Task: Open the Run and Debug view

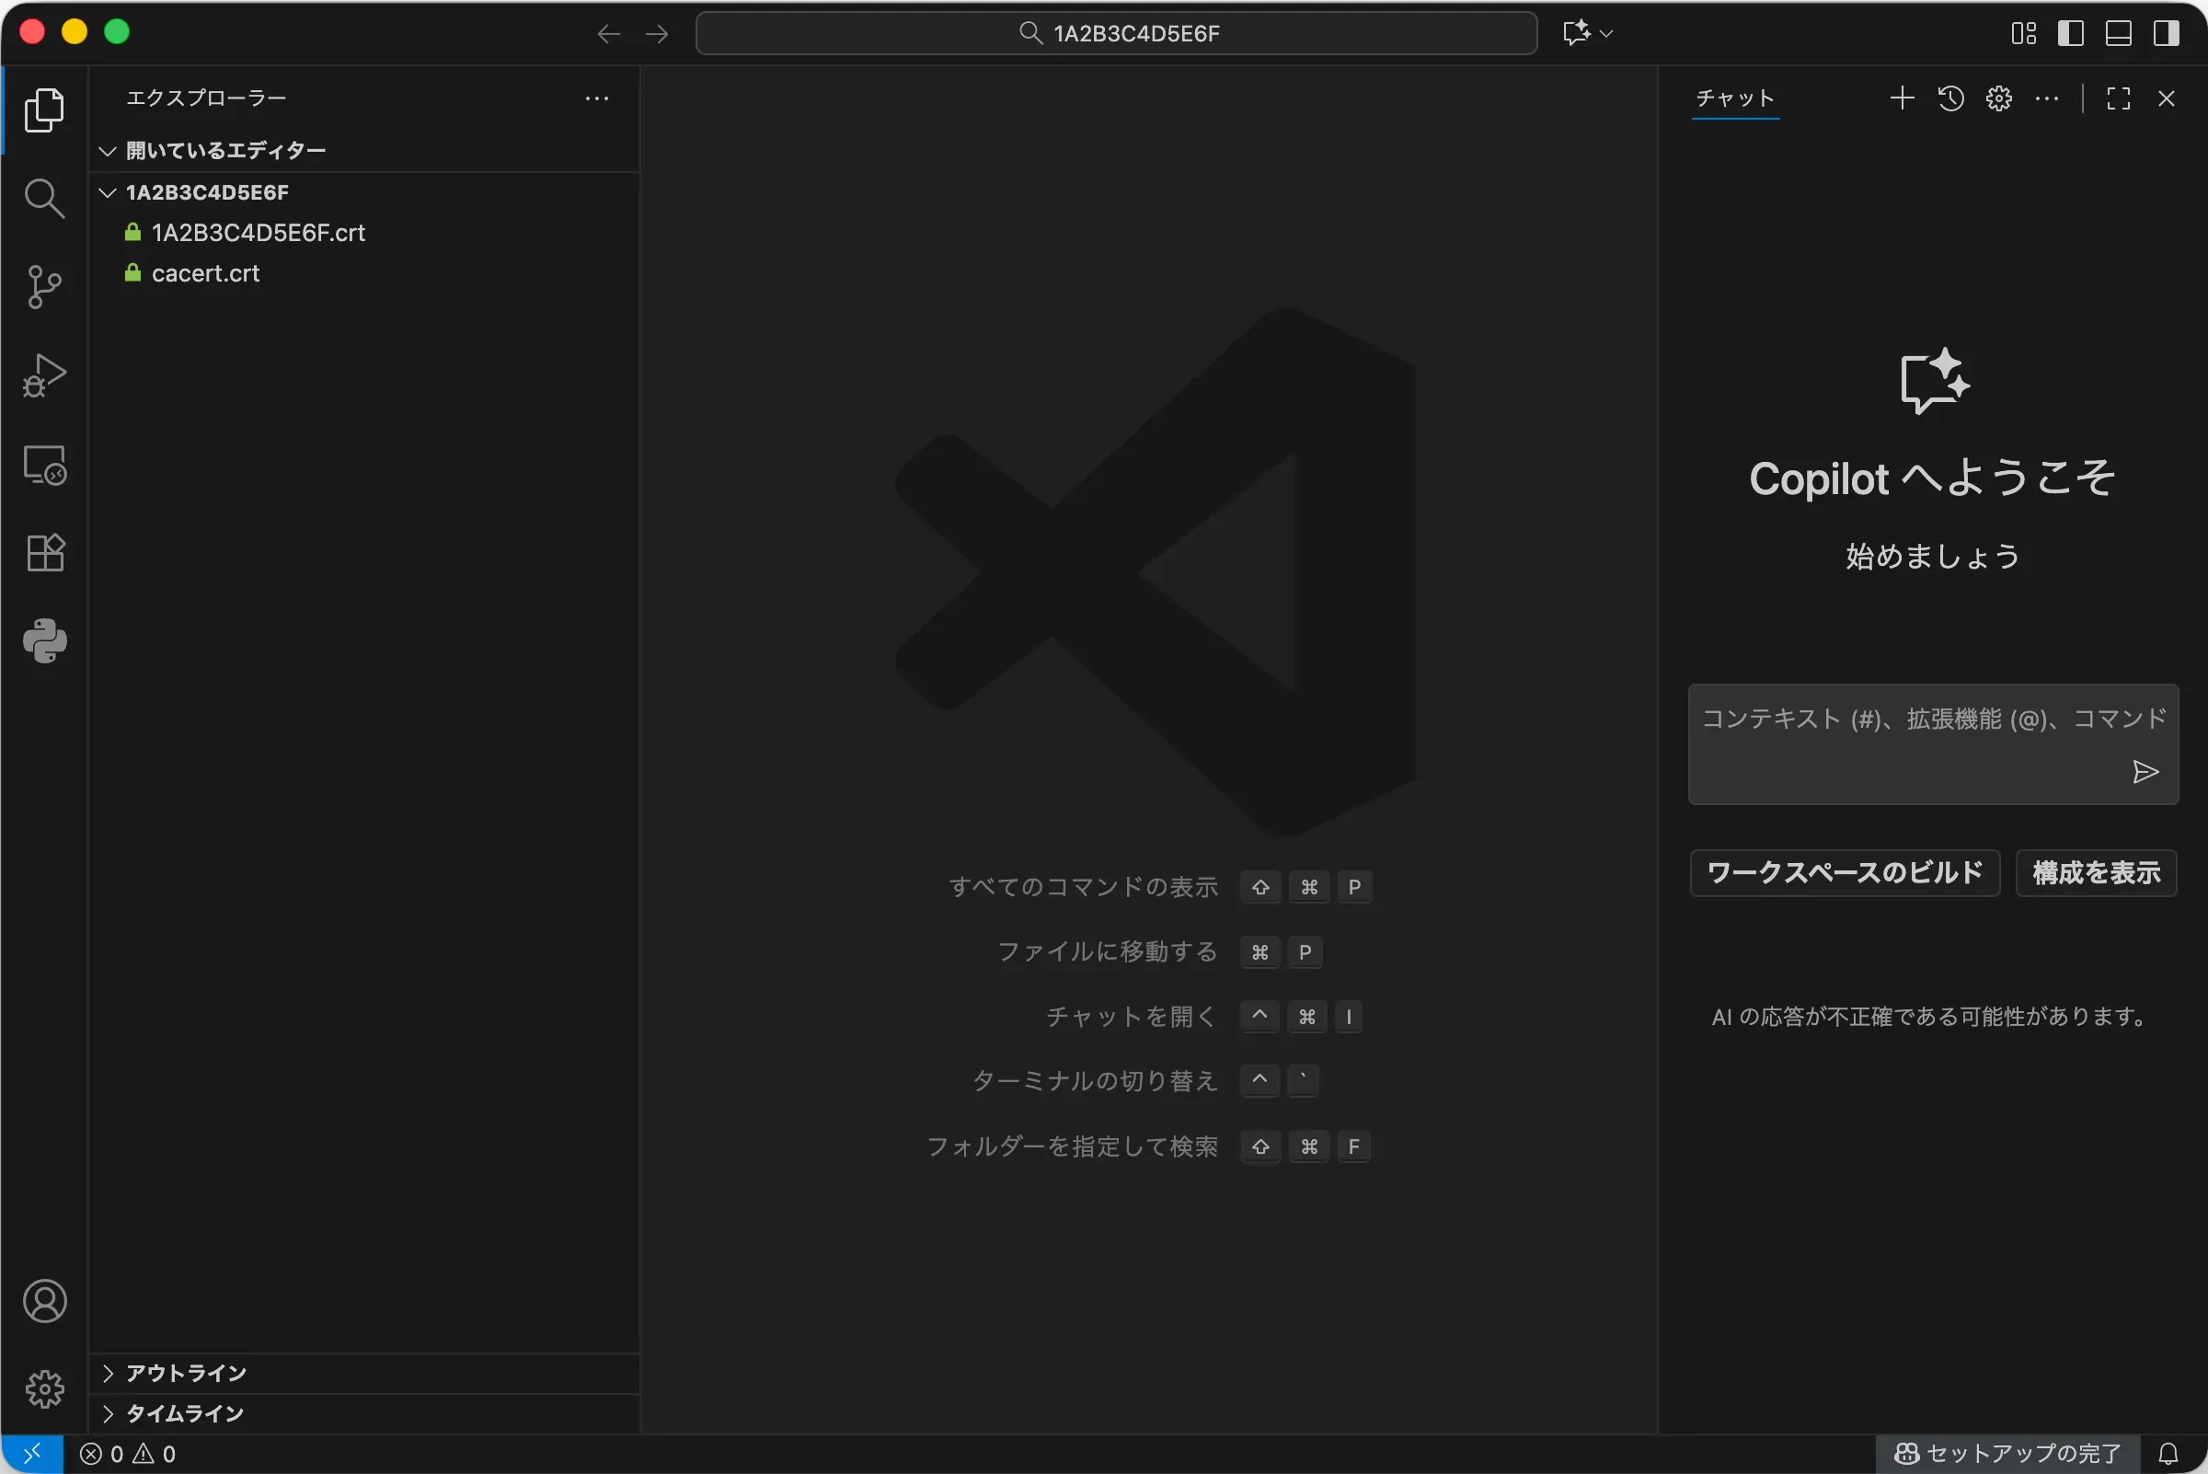Action: click(x=44, y=375)
